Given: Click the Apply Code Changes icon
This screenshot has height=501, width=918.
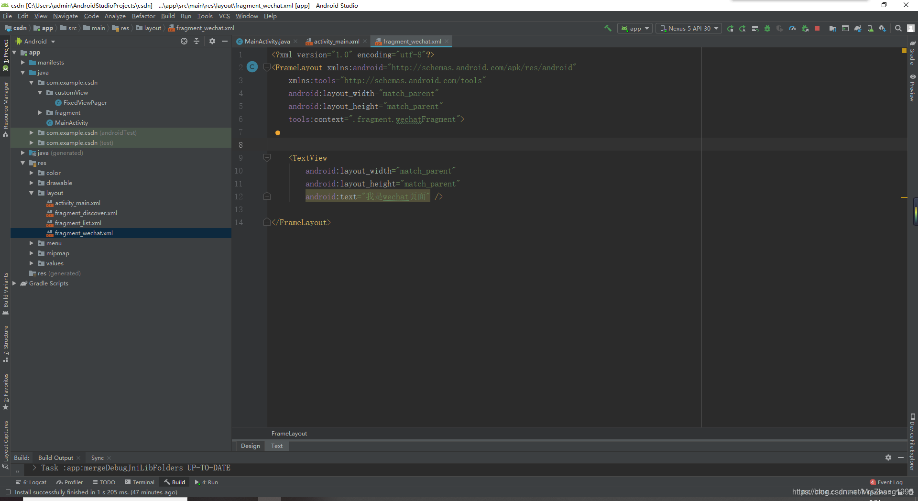Looking at the screenshot, I should coord(755,28).
